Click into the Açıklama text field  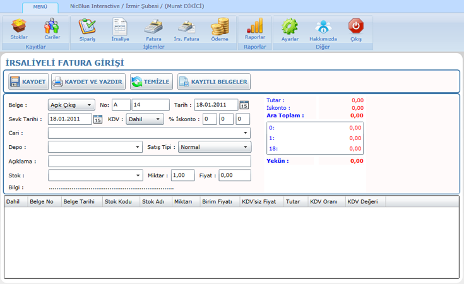[149, 161]
